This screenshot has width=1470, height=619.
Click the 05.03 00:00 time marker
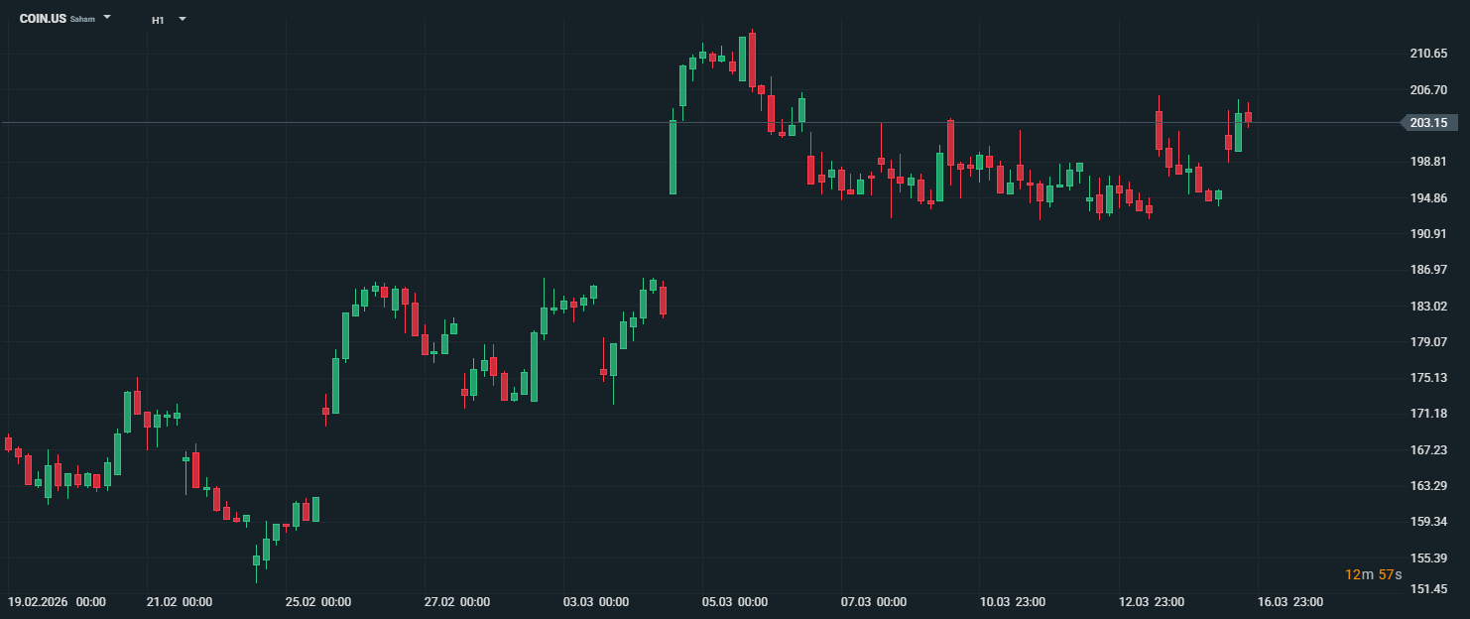735,602
